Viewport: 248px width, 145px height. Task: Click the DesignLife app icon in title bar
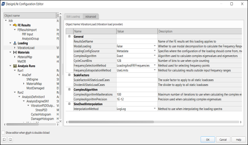[3, 4]
